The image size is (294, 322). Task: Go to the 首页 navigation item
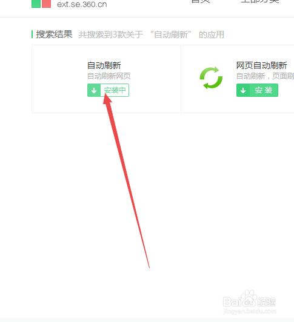[201, 1]
